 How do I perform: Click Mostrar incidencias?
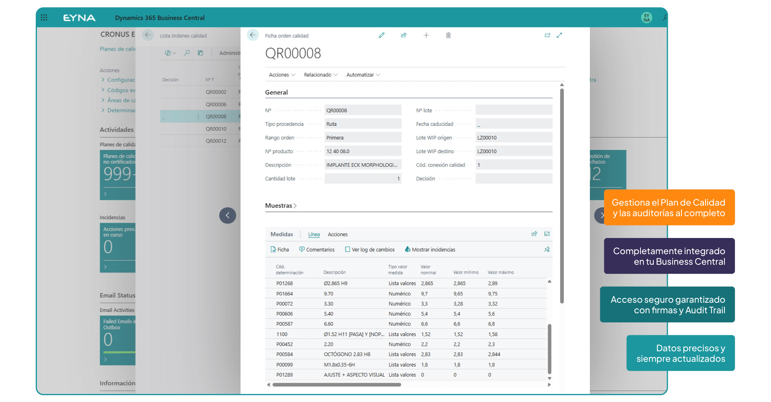[430, 250]
